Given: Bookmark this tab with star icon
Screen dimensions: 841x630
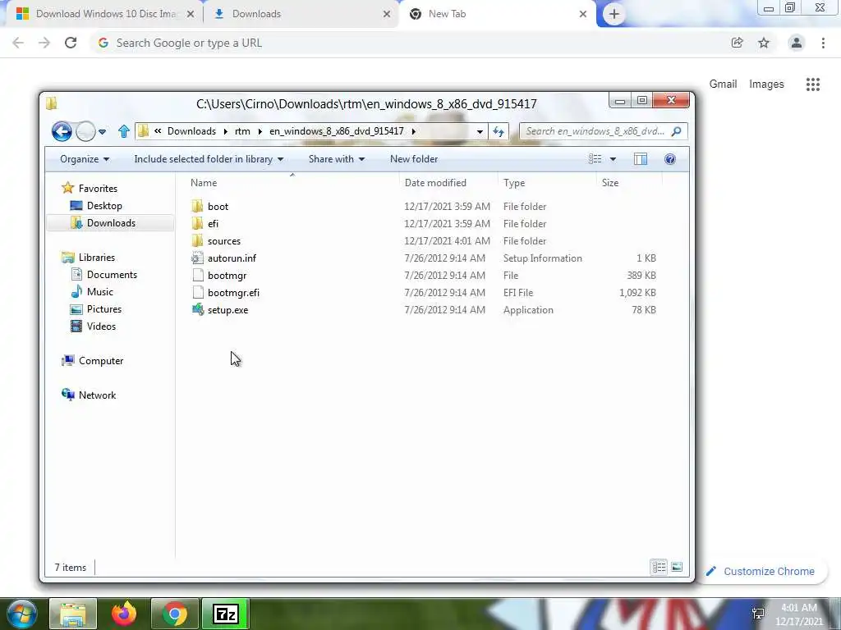Looking at the screenshot, I should click(764, 43).
